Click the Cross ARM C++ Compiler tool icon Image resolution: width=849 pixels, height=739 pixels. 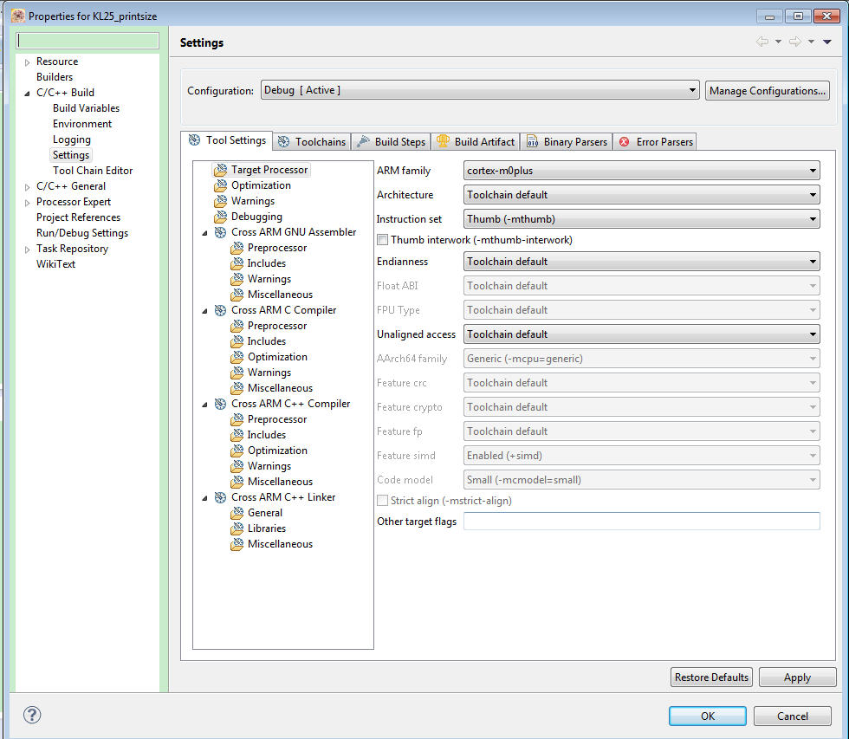tap(220, 404)
